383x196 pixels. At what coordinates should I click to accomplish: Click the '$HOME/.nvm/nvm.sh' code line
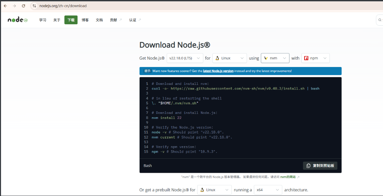(175, 103)
